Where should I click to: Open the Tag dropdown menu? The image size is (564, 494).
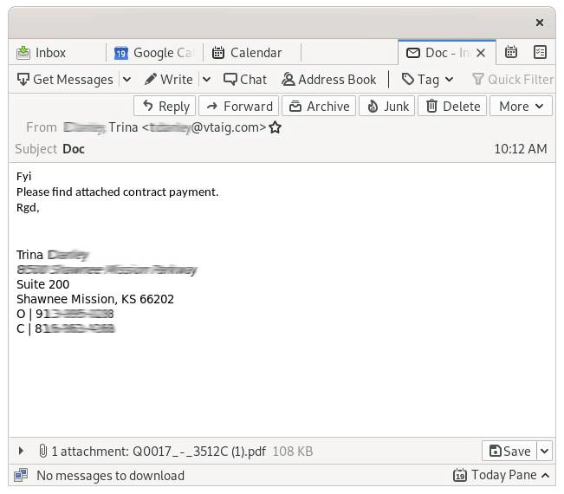point(427,79)
